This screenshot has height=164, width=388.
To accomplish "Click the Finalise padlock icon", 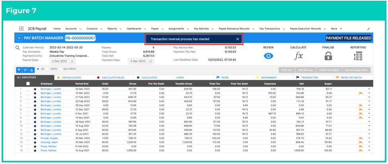I will point(328,56).
